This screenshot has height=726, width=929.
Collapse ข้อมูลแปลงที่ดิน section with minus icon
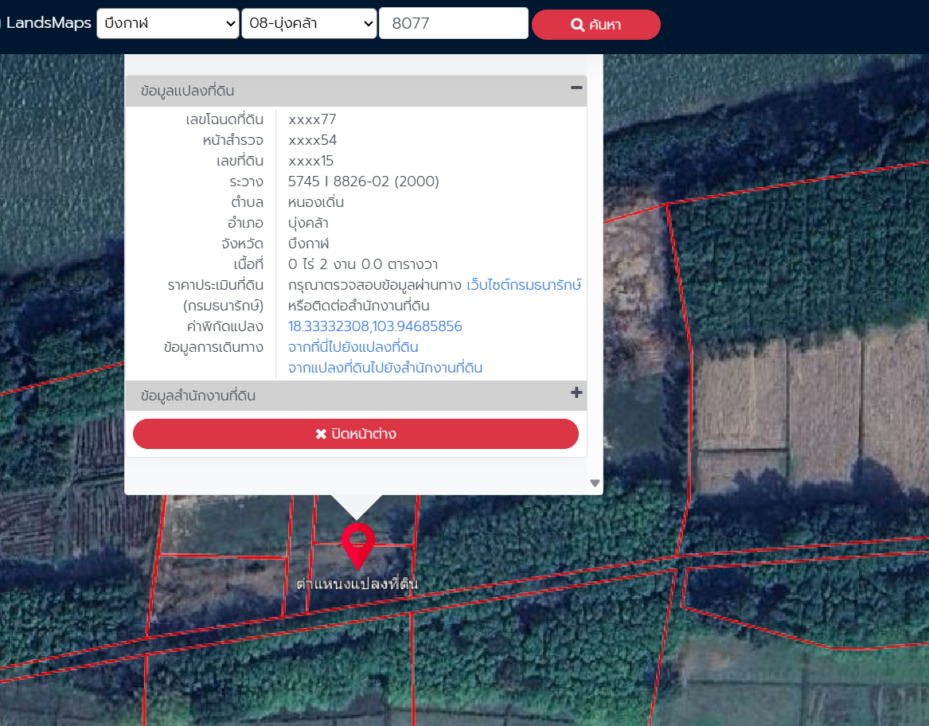576,88
